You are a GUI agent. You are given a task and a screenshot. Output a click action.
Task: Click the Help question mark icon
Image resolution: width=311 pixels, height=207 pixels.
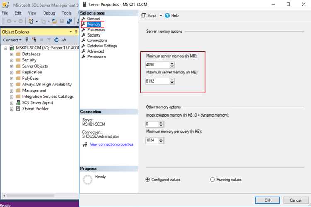pyautogui.click(x=167, y=15)
